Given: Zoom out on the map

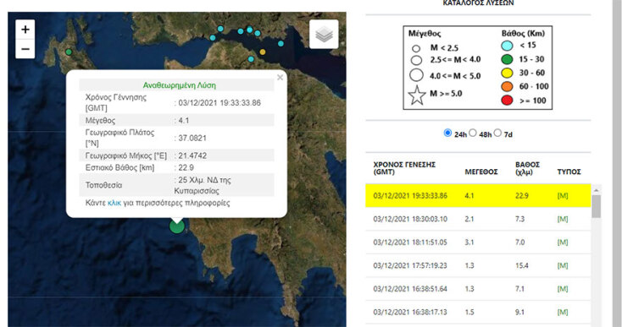Looking at the screenshot, I should pos(25,49).
